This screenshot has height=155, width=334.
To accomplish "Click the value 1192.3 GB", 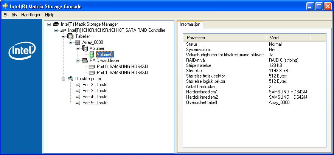I will tap(278, 71).
